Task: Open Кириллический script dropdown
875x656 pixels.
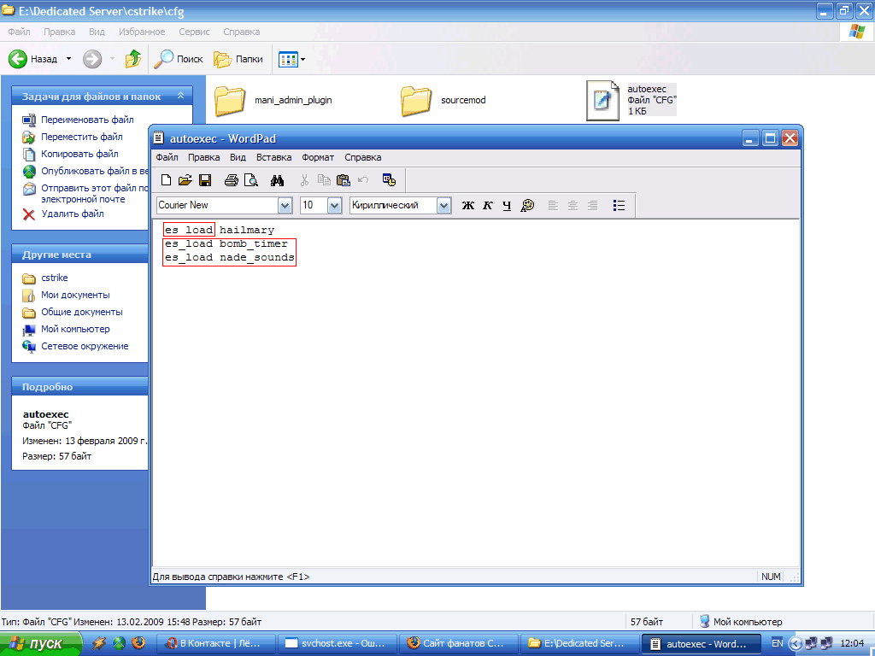Action: pos(443,205)
